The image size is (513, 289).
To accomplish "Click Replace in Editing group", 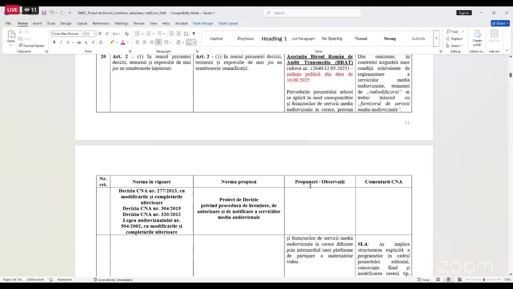I will point(454,39).
